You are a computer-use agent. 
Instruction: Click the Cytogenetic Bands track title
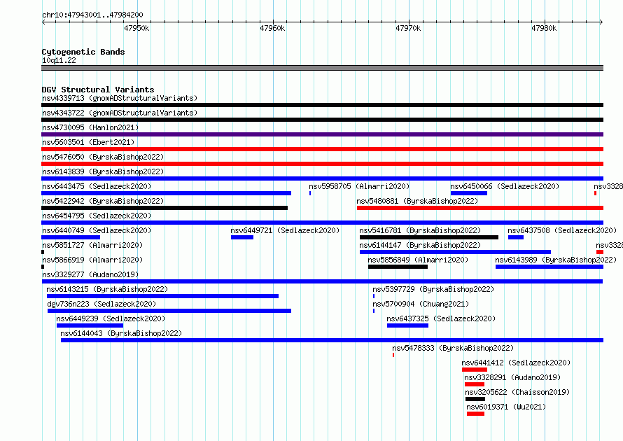(83, 52)
